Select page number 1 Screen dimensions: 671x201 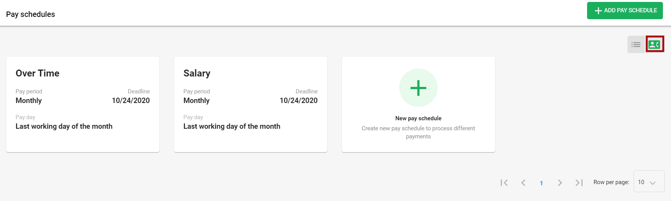[x=541, y=183]
